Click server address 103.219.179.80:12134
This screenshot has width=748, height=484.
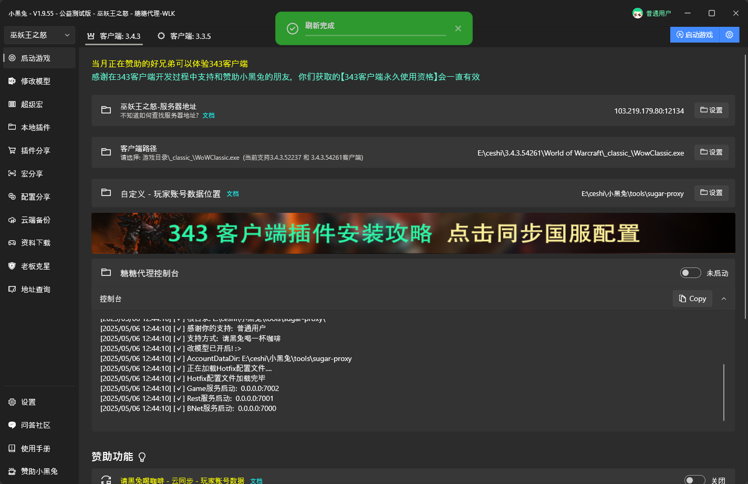pyautogui.click(x=649, y=111)
